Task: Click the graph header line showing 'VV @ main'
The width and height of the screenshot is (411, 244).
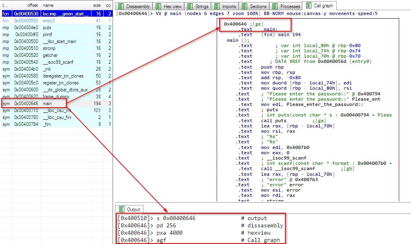Action: coord(247,13)
